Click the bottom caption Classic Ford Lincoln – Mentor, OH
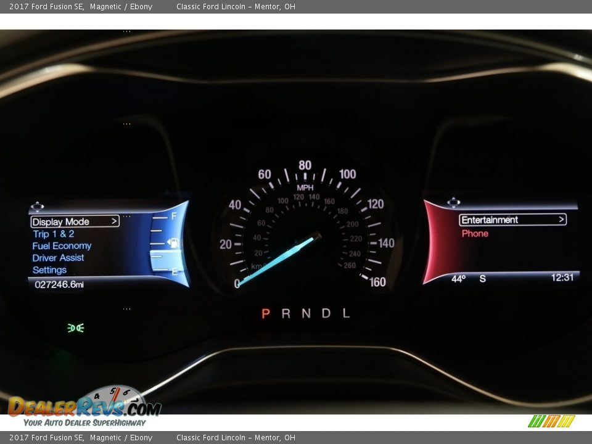 click(x=236, y=438)
